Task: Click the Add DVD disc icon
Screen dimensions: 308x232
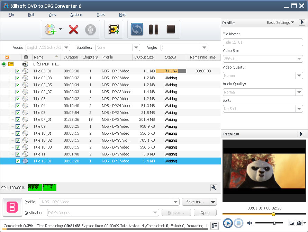Action: (50, 29)
